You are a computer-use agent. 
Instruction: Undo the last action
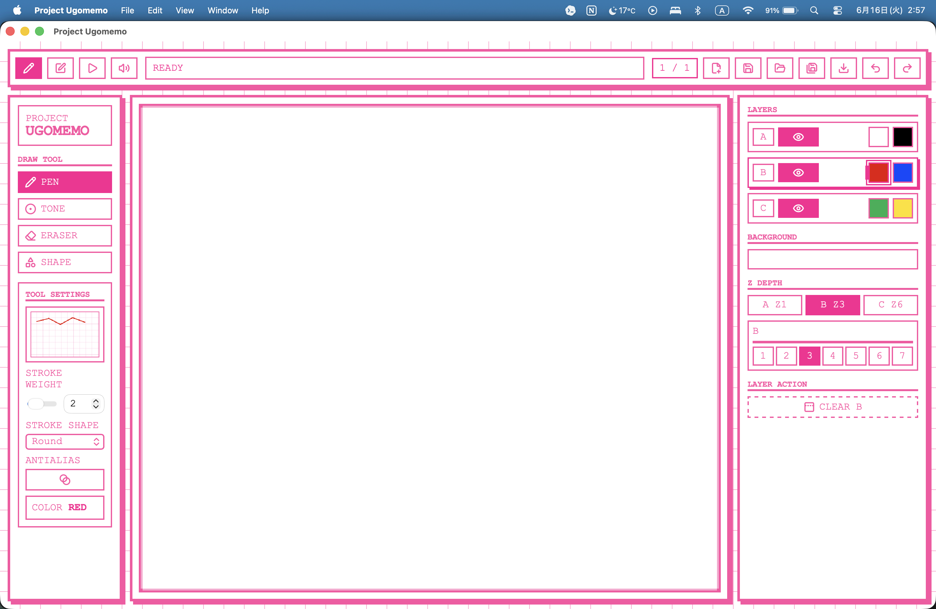[x=876, y=68]
